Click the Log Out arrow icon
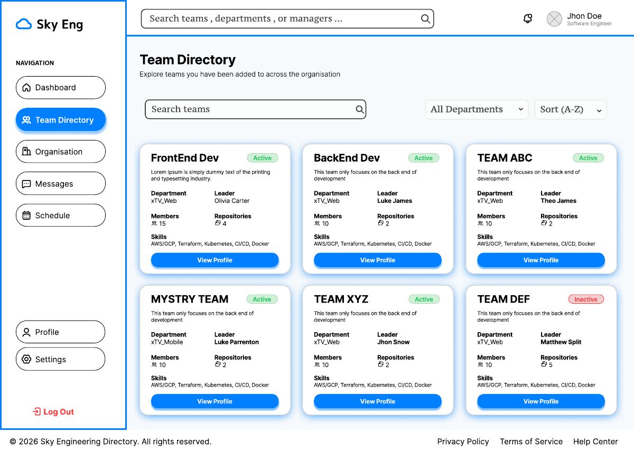 click(x=37, y=411)
